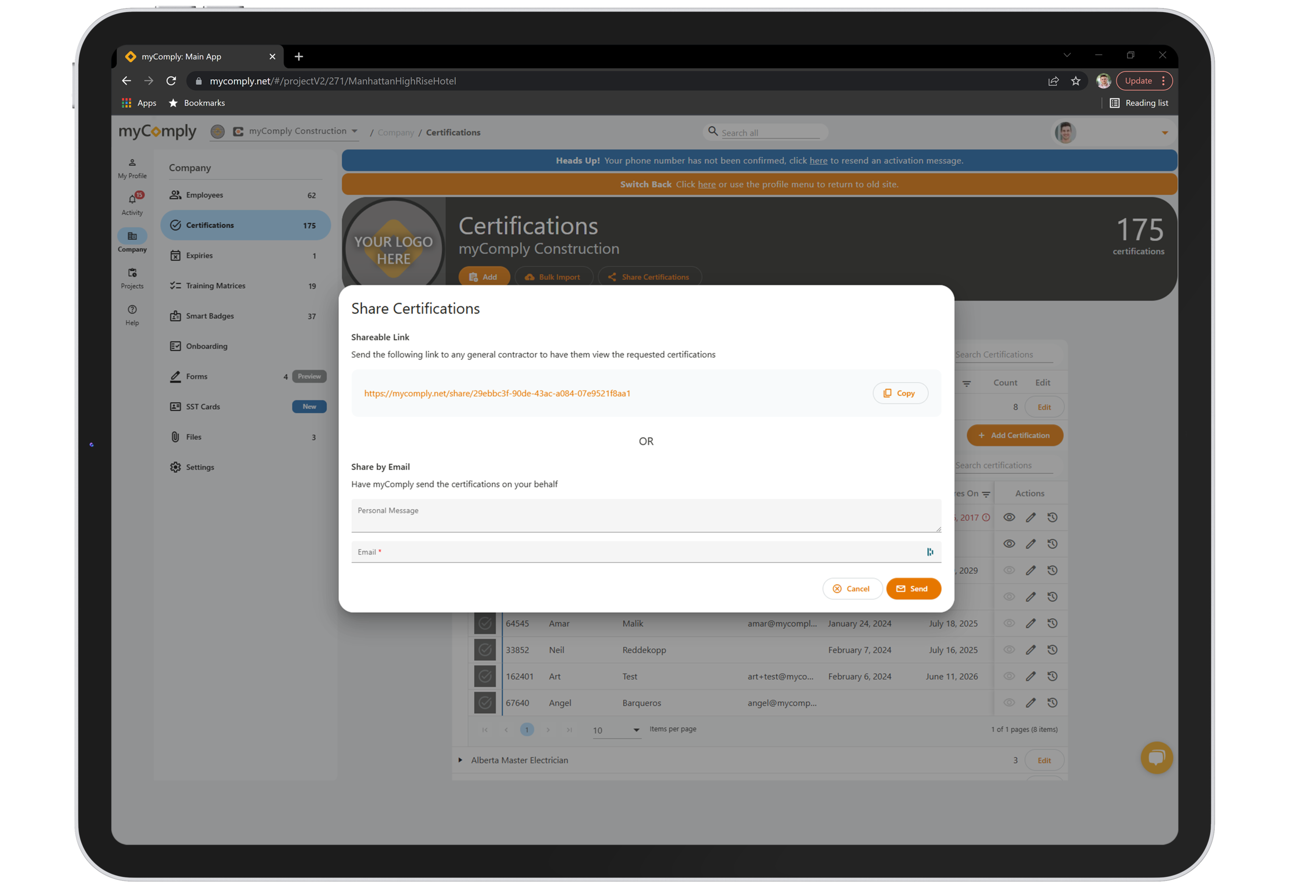Open Projects in the sidebar
1293x889 pixels.
[132, 278]
